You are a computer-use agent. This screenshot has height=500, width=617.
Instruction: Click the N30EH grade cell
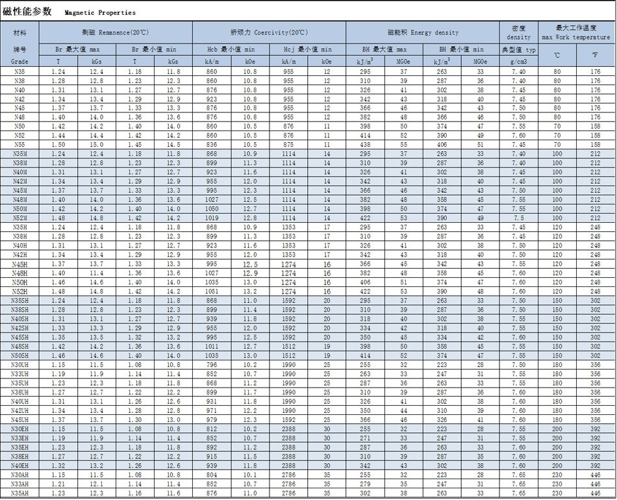pyautogui.click(x=19, y=429)
